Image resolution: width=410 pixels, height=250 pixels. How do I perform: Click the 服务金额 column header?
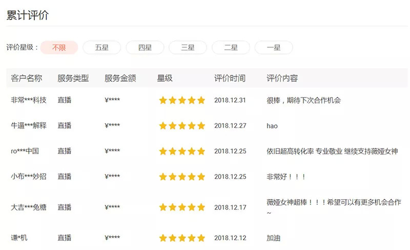120,78
